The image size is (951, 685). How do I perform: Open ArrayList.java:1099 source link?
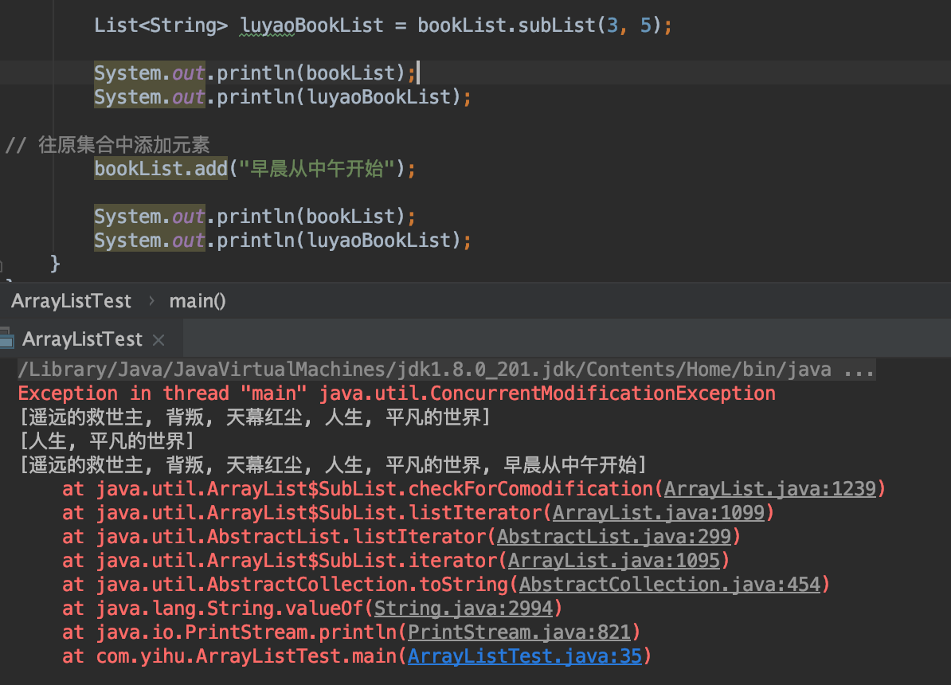pos(659,513)
